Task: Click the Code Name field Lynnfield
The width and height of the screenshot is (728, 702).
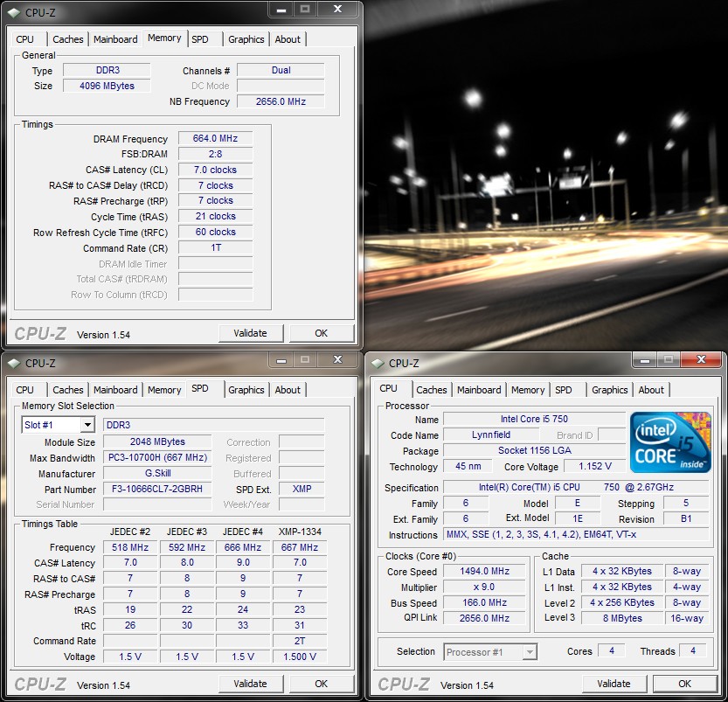Action: (x=491, y=434)
